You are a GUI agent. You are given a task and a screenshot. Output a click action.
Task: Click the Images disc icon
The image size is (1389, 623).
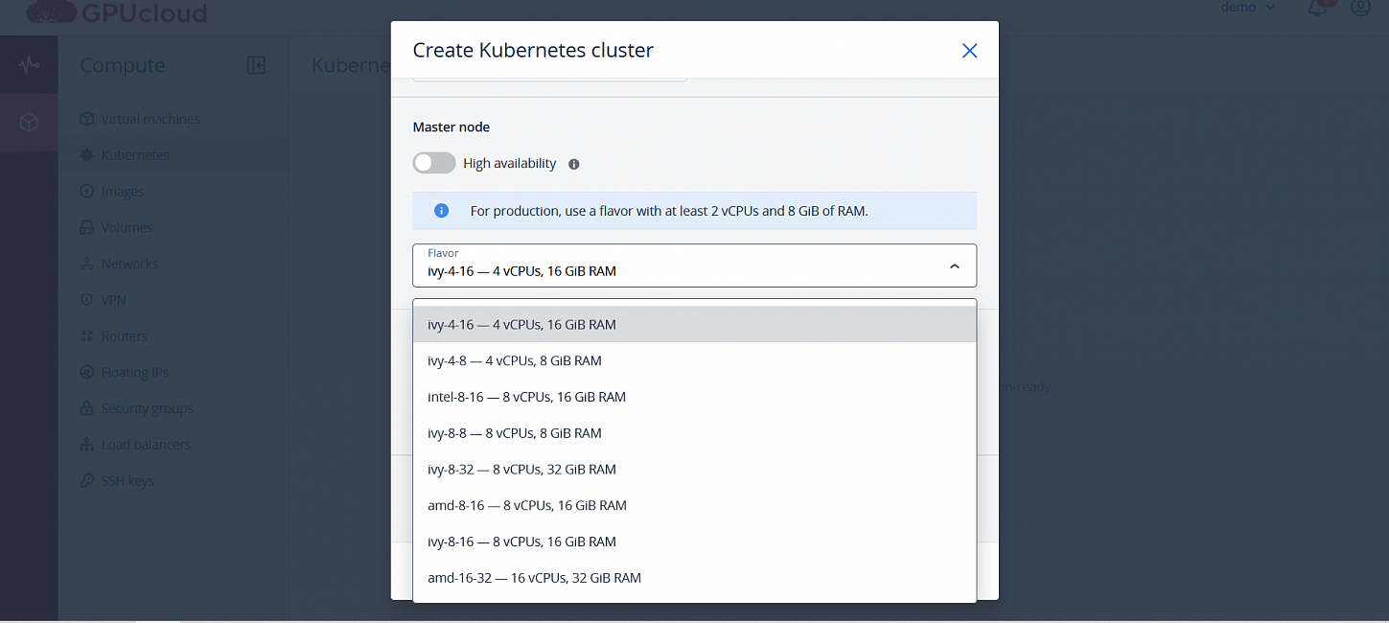point(86,192)
